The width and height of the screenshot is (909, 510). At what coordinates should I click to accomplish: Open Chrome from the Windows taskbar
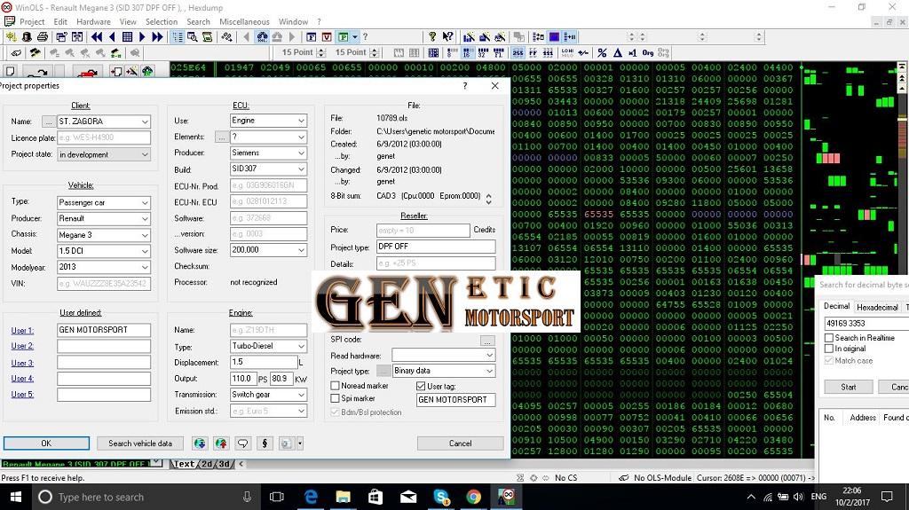(474, 498)
